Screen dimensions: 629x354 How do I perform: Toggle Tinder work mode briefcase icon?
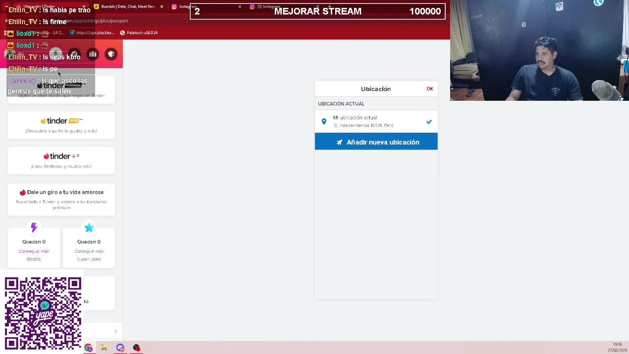click(93, 54)
